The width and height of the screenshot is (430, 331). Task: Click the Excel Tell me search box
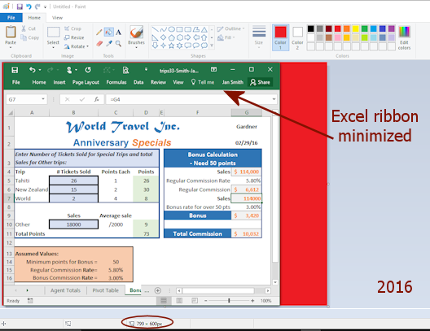(x=203, y=82)
